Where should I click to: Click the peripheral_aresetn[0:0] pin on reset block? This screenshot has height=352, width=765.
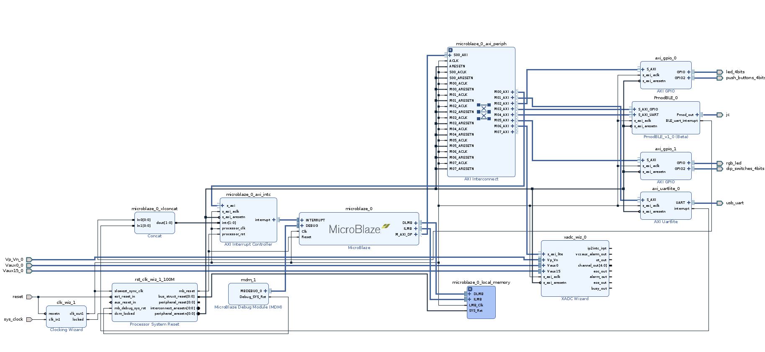click(175, 313)
